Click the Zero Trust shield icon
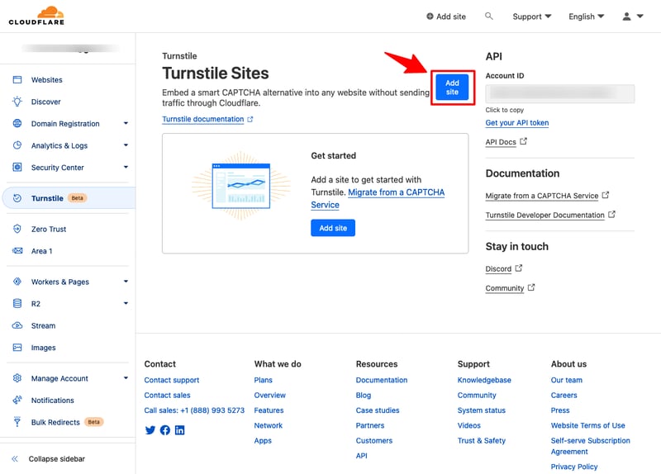The height and width of the screenshot is (474, 661). [x=17, y=229]
